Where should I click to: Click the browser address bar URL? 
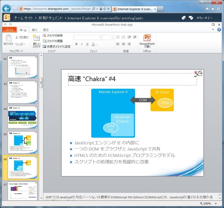click(57, 9)
